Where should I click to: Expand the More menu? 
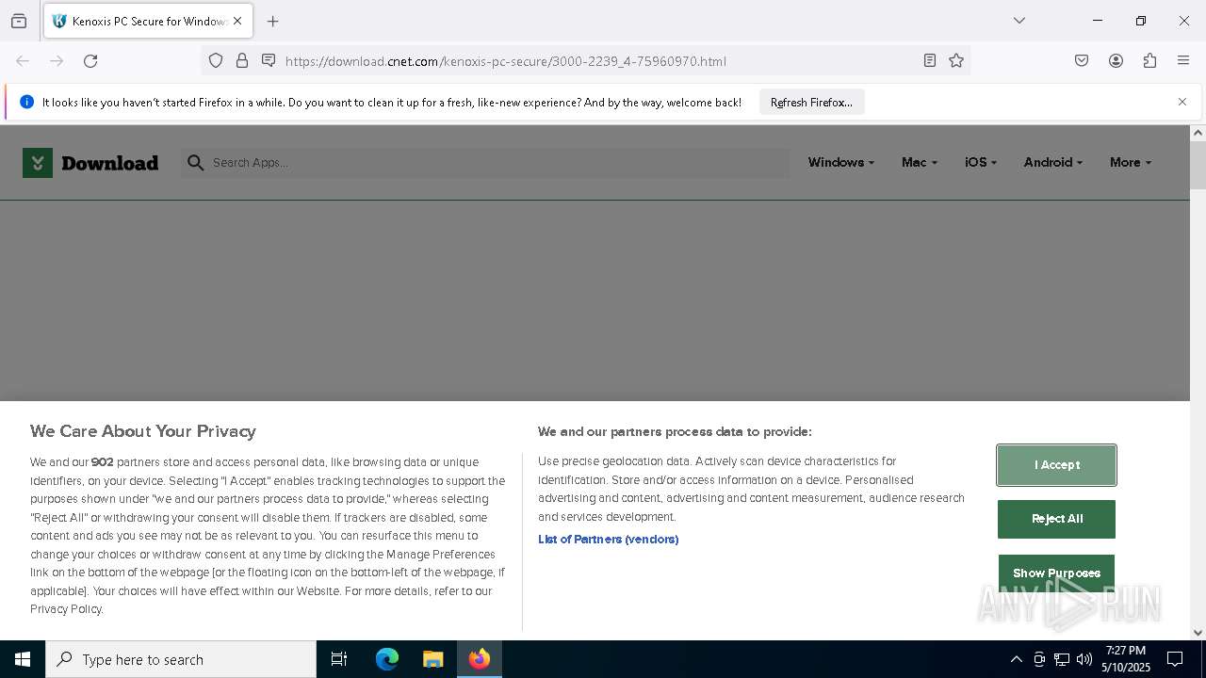coord(1131,162)
